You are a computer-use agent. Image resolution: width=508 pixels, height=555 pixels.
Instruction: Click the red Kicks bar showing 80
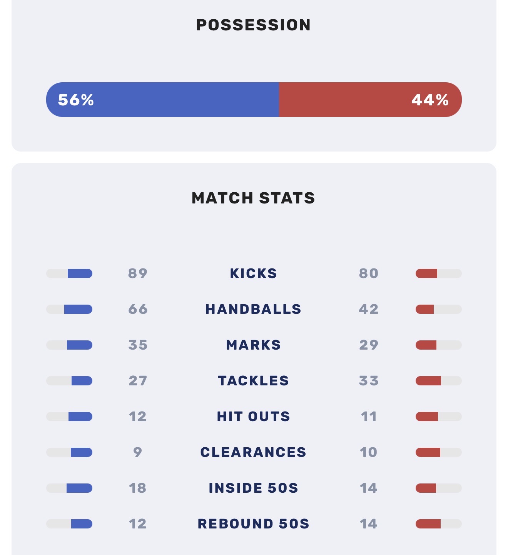coord(439,273)
